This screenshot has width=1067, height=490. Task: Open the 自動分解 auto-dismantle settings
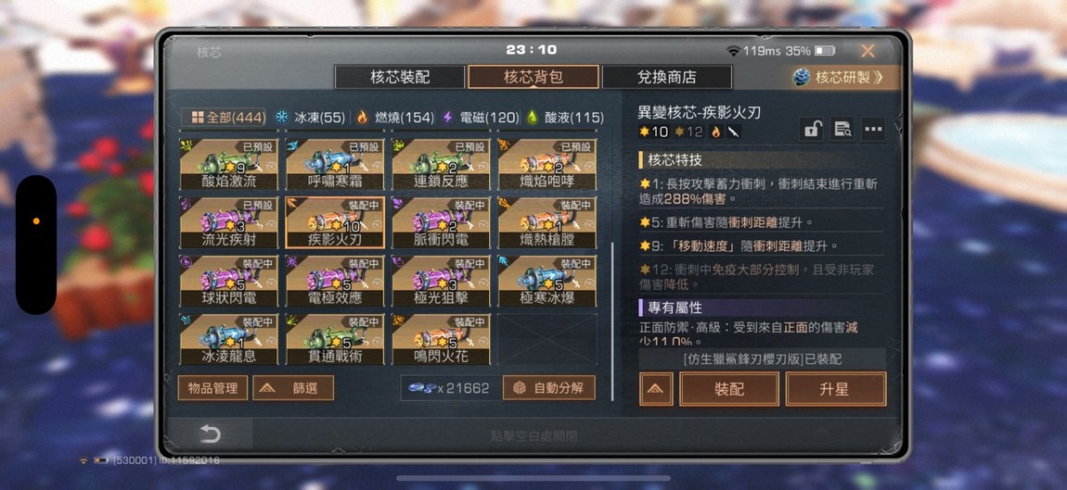pos(548,388)
